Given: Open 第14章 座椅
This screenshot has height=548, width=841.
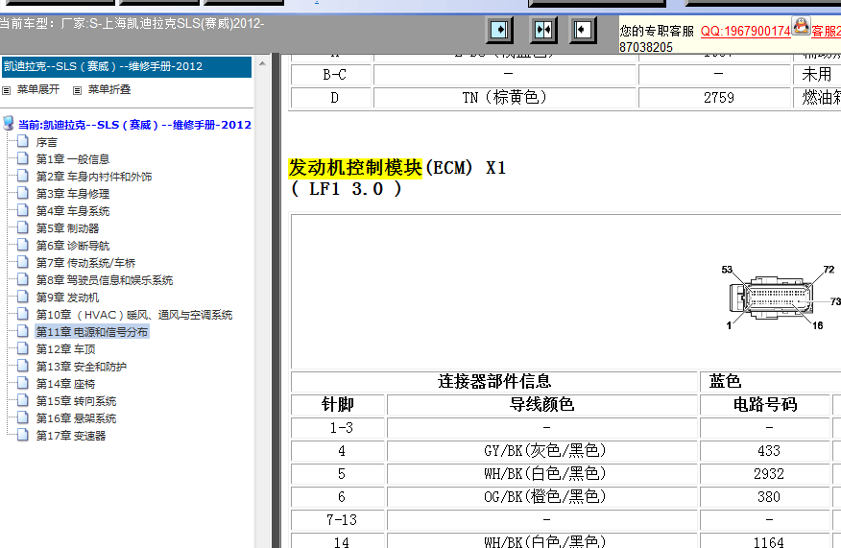Looking at the screenshot, I should [x=65, y=384].
